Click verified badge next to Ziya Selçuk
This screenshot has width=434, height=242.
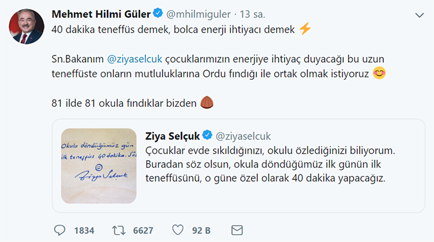(x=207, y=135)
